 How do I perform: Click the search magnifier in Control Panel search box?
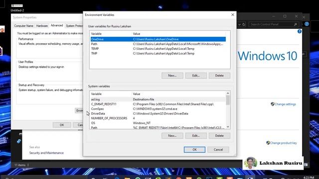click(x=296, y=24)
